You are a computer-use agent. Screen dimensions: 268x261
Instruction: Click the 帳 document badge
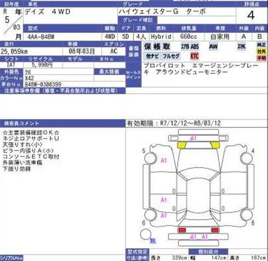(x=157, y=47)
